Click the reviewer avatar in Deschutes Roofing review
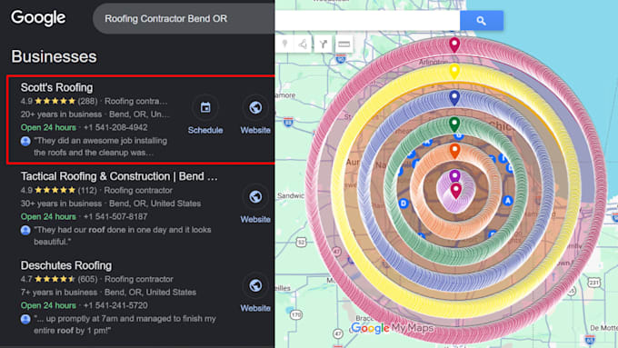The width and height of the screenshot is (618, 348). [x=25, y=319]
